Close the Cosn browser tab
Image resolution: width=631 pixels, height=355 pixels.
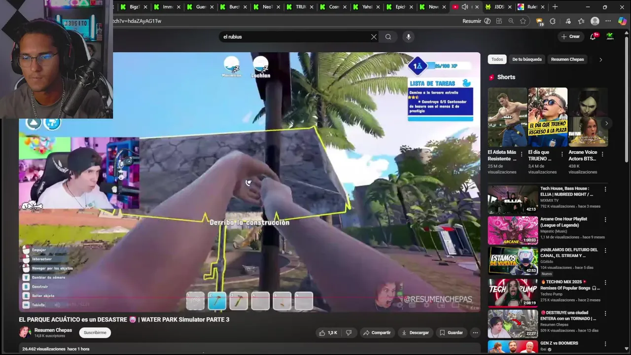pos(345,7)
